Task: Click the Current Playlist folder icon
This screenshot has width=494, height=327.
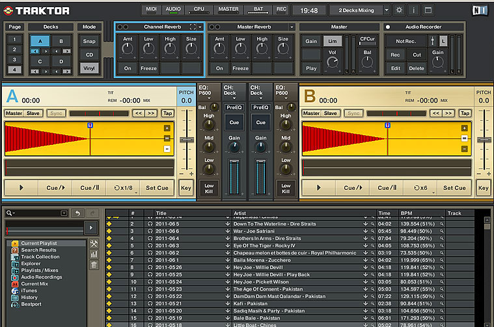Action: [x=15, y=243]
